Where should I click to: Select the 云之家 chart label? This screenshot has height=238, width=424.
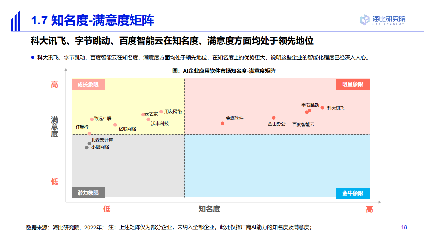click(151, 114)
